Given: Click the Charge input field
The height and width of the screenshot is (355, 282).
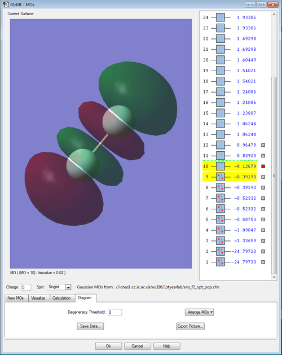Looking at the screenshot, I should click(x=26, y=287).
